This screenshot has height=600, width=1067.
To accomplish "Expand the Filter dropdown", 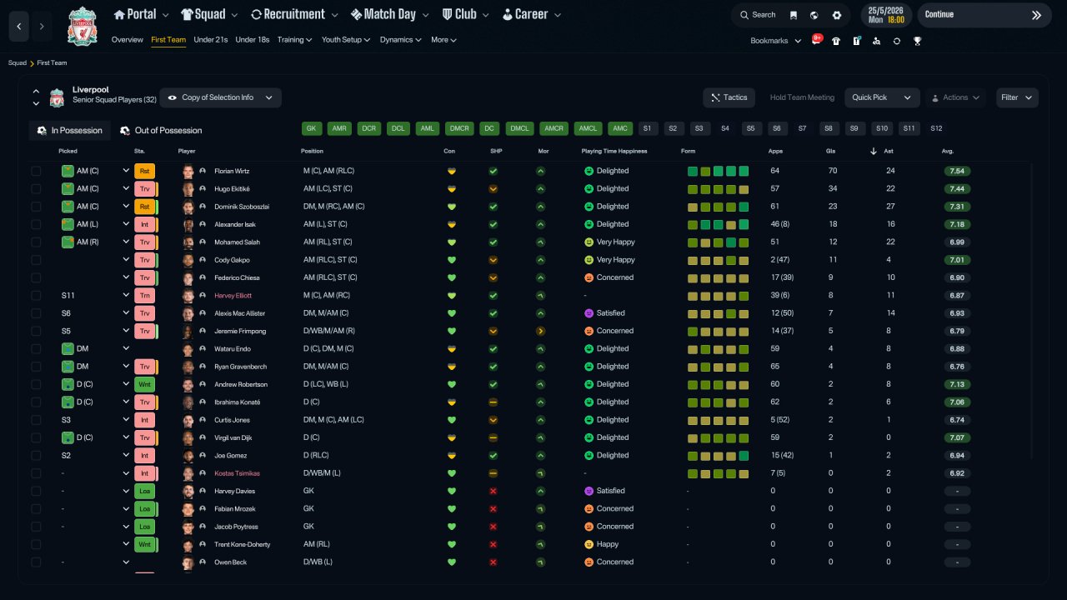I will (x=1017, y=97).
